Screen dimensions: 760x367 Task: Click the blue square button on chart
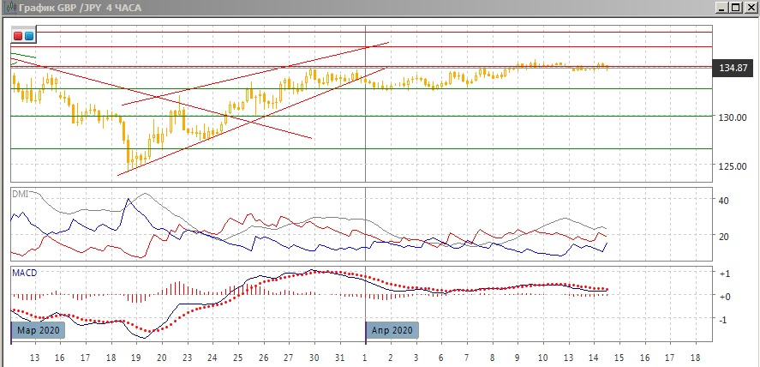click(29, 36)
